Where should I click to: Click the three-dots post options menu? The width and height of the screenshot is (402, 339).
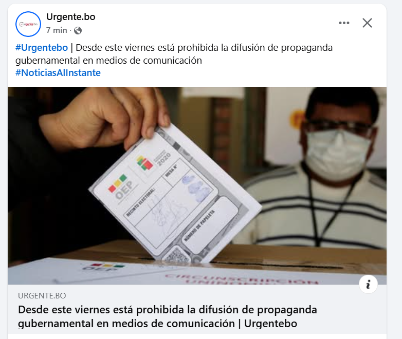344,23
